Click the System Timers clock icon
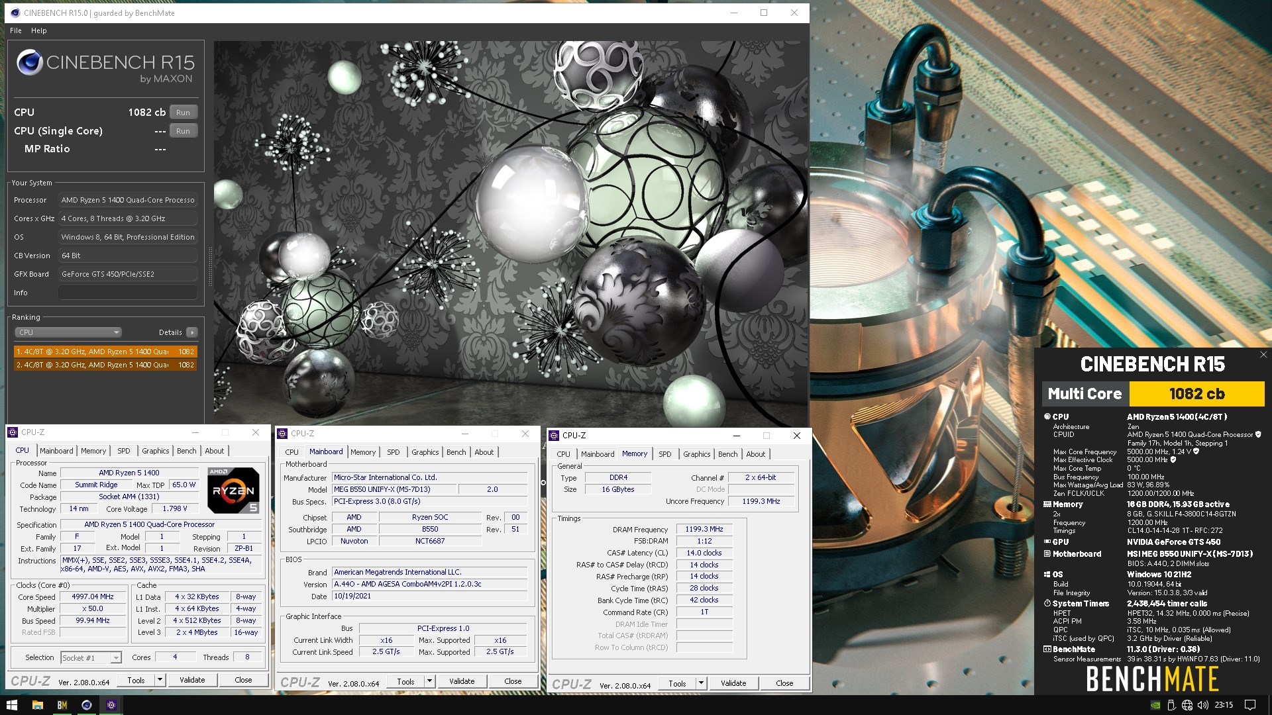The width and height of the screenshot is (1272, 715). tap(1047, 604)
